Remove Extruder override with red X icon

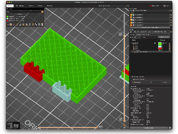[133, 82]
